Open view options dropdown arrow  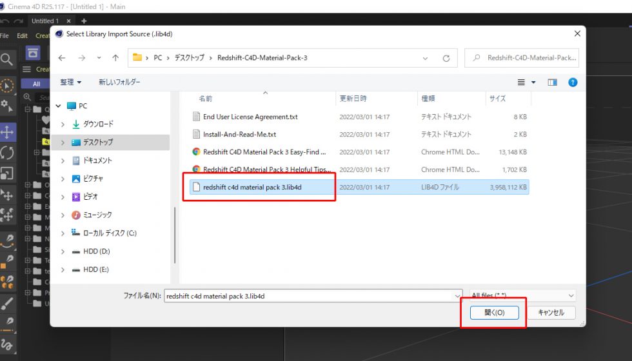point(533,83)
